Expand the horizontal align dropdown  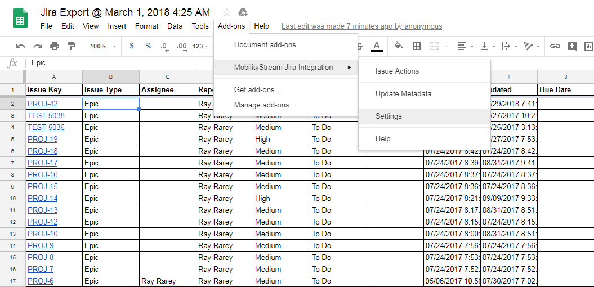[x=465, y=46]
